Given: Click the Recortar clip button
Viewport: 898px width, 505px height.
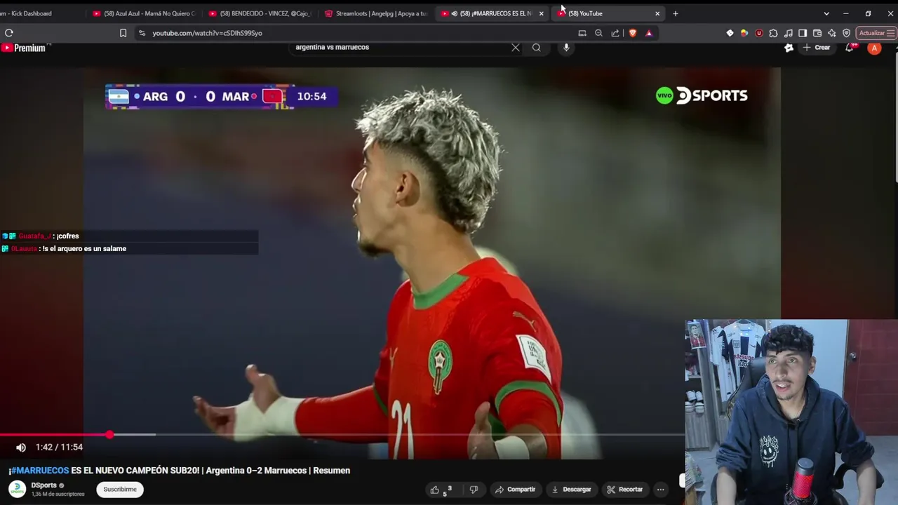Looking at the screenshot, I should pyautogui.click(x=624, y=490).
